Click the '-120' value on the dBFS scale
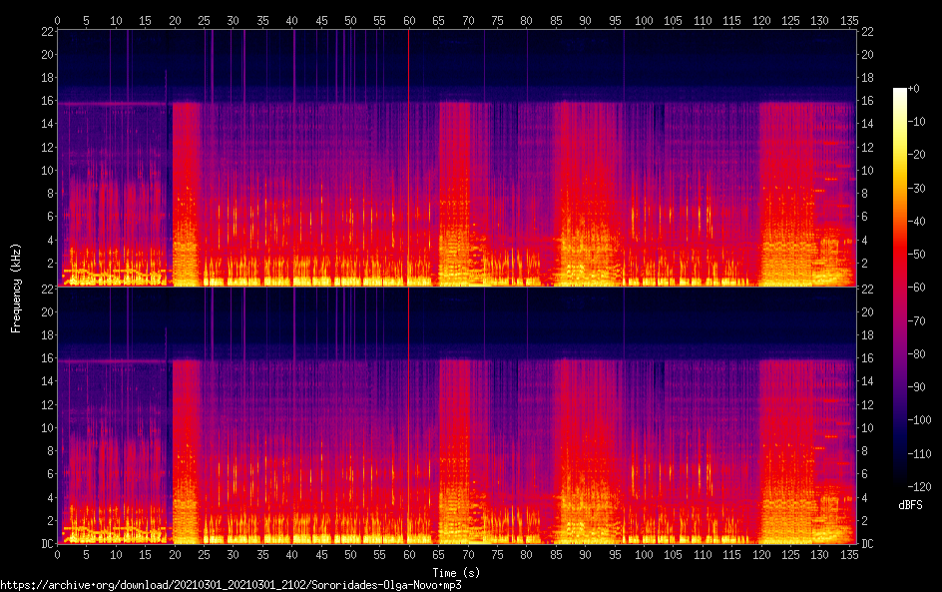The height and width of the screenshot is (592, 942). coord(919,487)
